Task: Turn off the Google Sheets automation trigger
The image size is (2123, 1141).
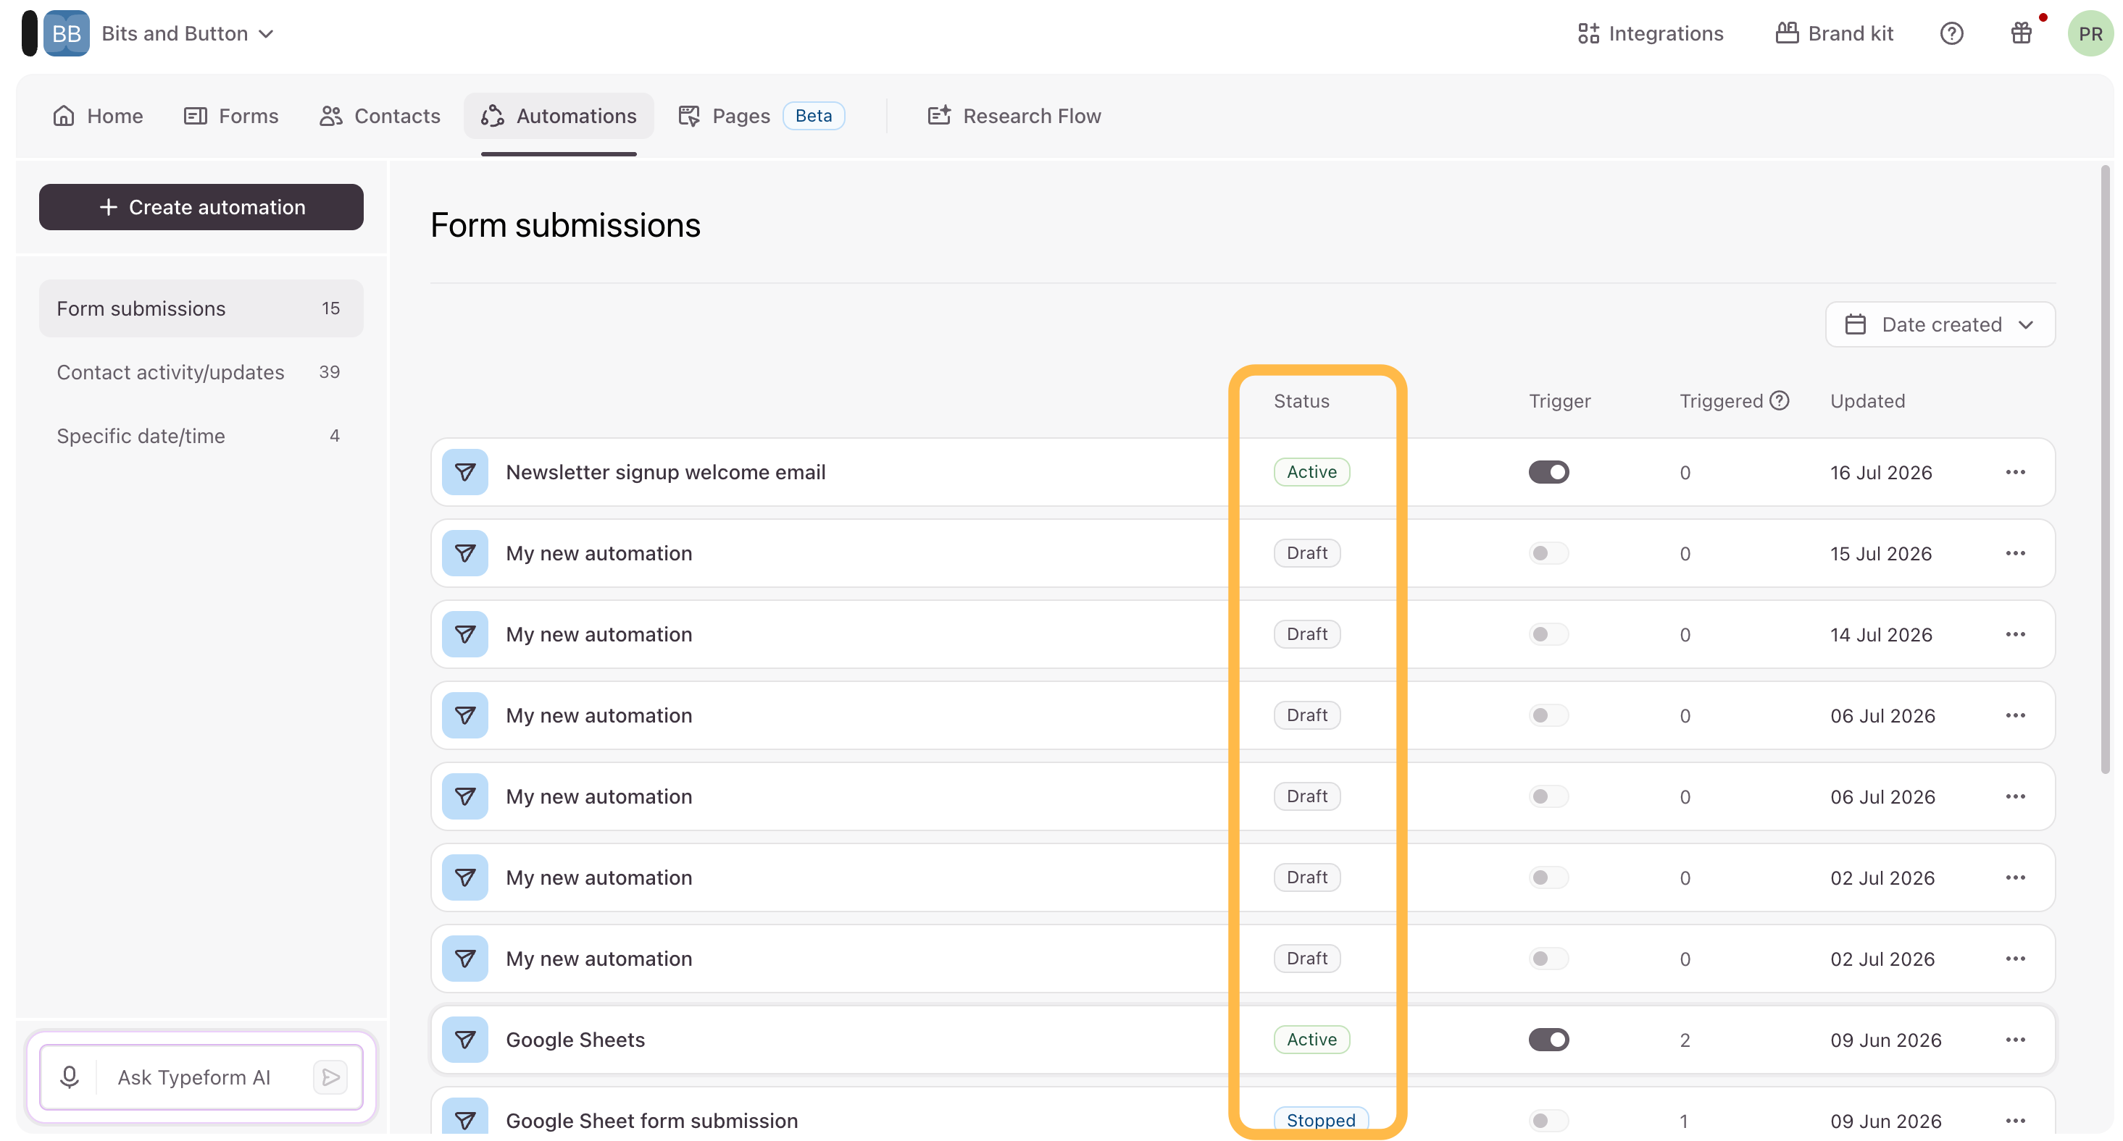Action: [x=1548, y=1040]
